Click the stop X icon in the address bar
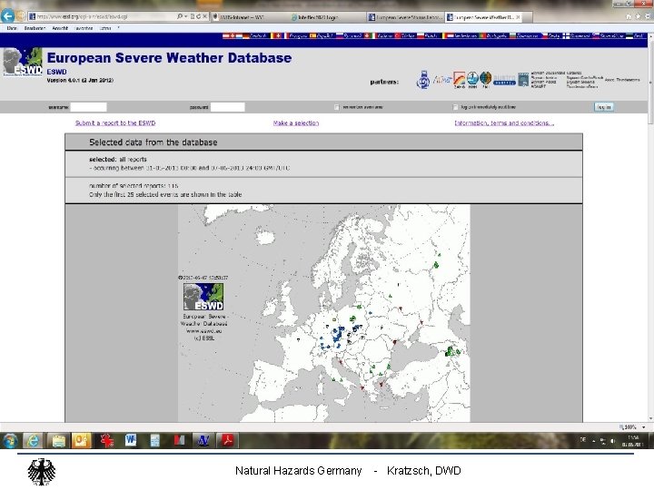The width and height of the screenshot is (654, 490). (204, 16)
